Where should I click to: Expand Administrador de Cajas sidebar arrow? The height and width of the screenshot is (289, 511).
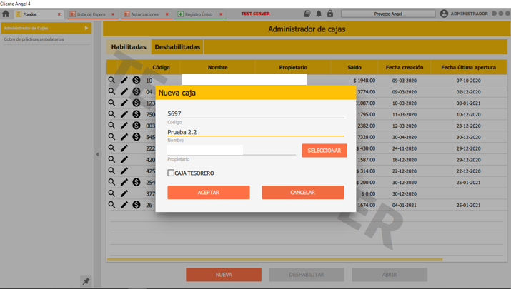[86, 29]
